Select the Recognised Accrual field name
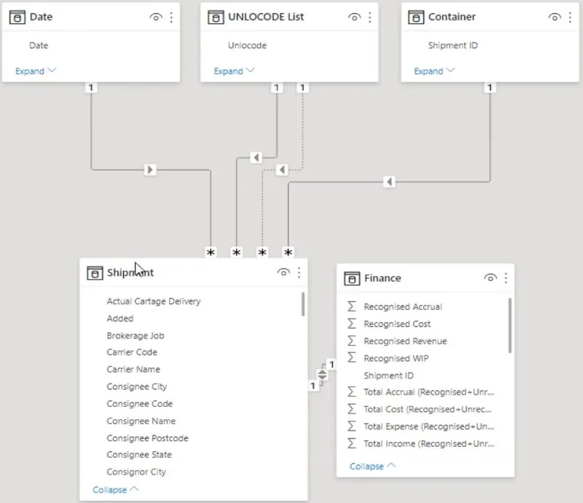Viewport: 583px width, 503px height. pos(403,307)
